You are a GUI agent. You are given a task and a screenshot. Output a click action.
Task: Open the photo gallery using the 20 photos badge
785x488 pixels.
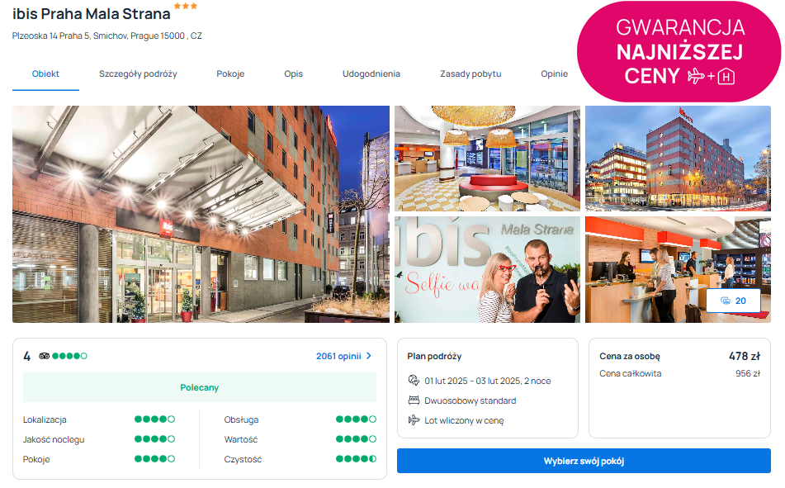(x=733, y=301)
